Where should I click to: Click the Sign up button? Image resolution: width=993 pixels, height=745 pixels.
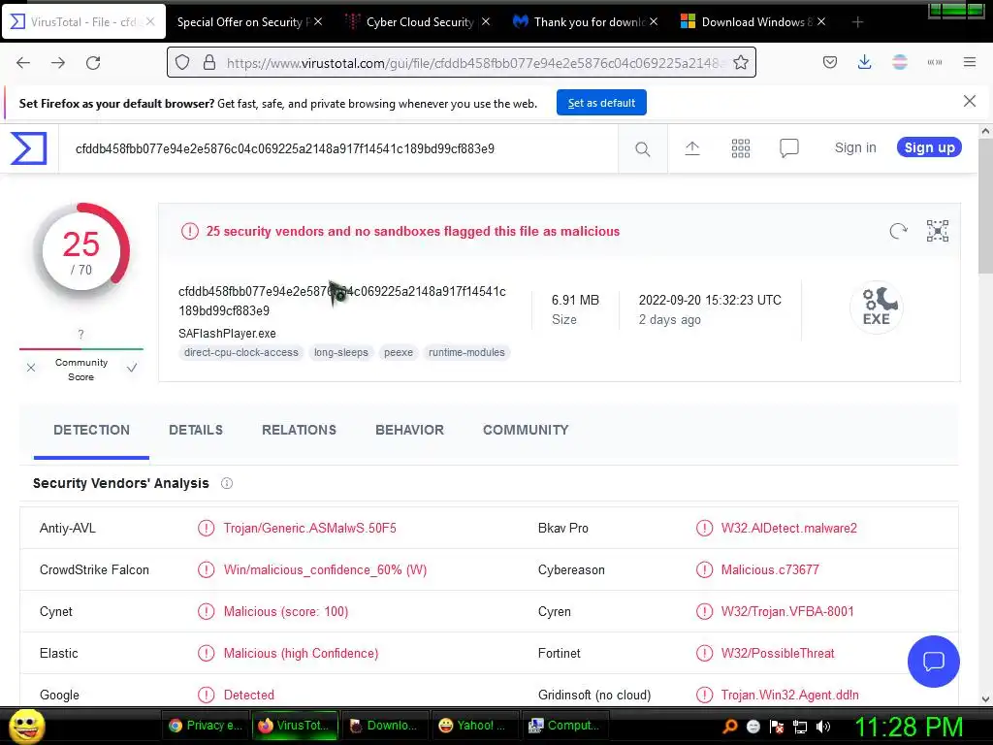pyautogui.click(x=929, y=147)
